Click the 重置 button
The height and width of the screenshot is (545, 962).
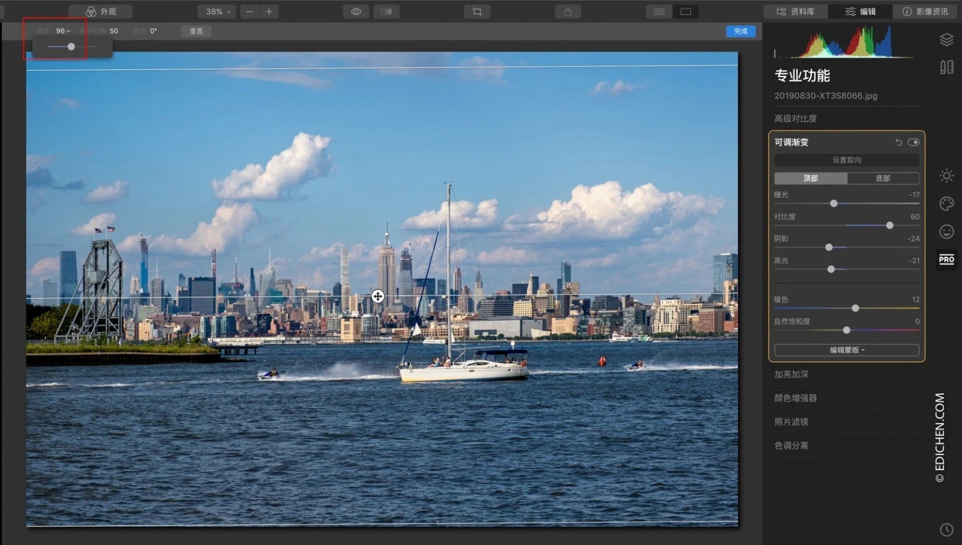click(x=196, y=31)
